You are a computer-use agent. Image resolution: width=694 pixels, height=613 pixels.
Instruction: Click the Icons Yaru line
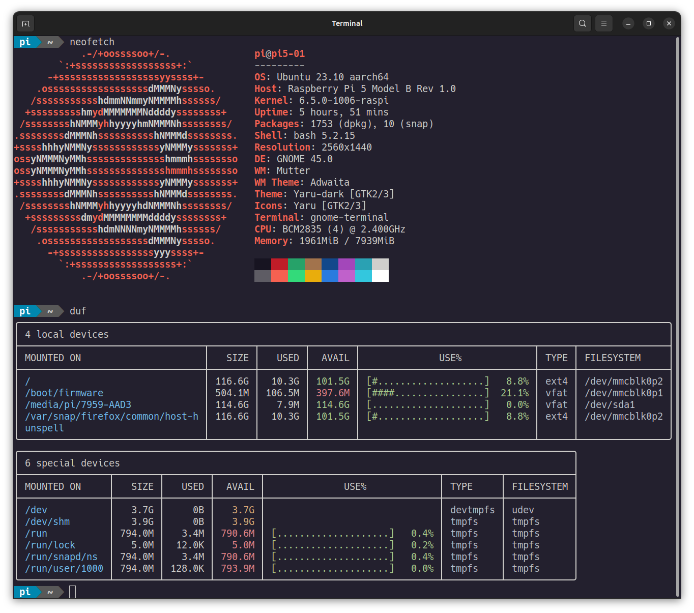click(x=310, y=206)
